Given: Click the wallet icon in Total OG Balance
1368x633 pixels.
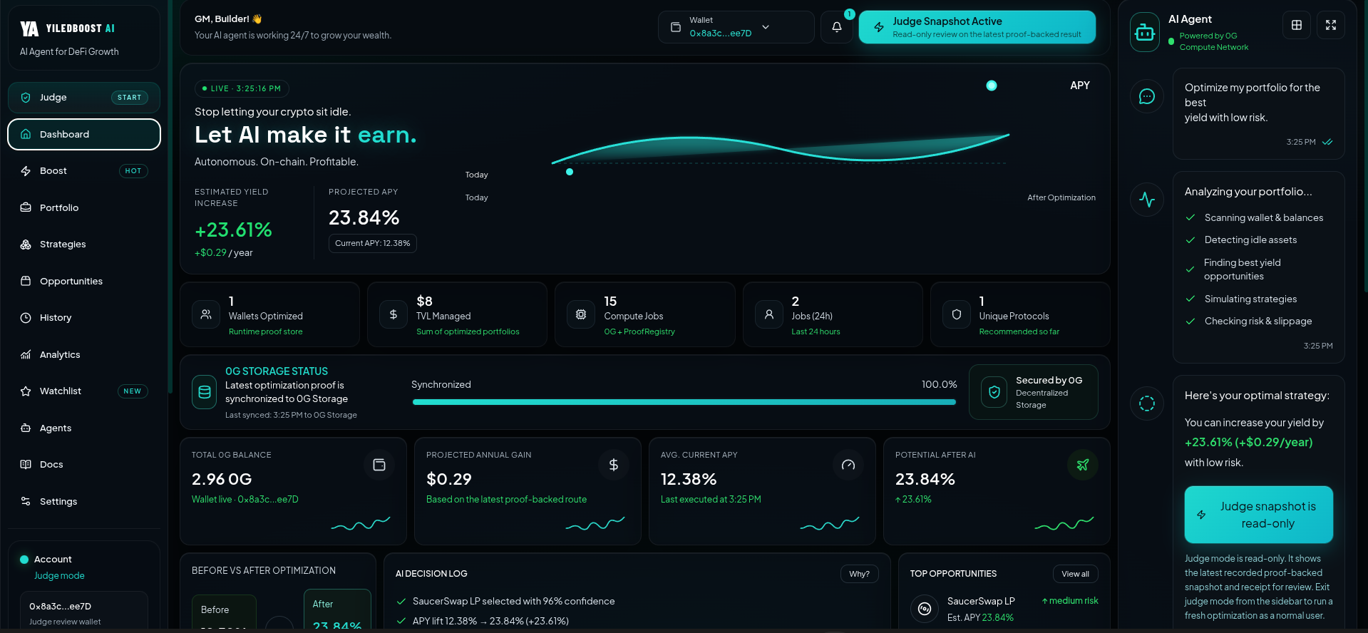Looking at the screenshot, I should pyautogui.click(x=379, y=465).
